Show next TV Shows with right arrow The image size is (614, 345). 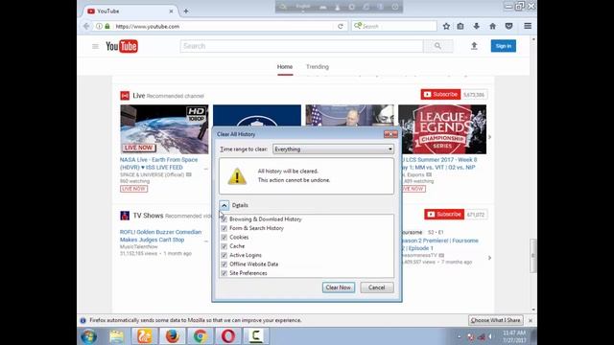coord(489,258)
